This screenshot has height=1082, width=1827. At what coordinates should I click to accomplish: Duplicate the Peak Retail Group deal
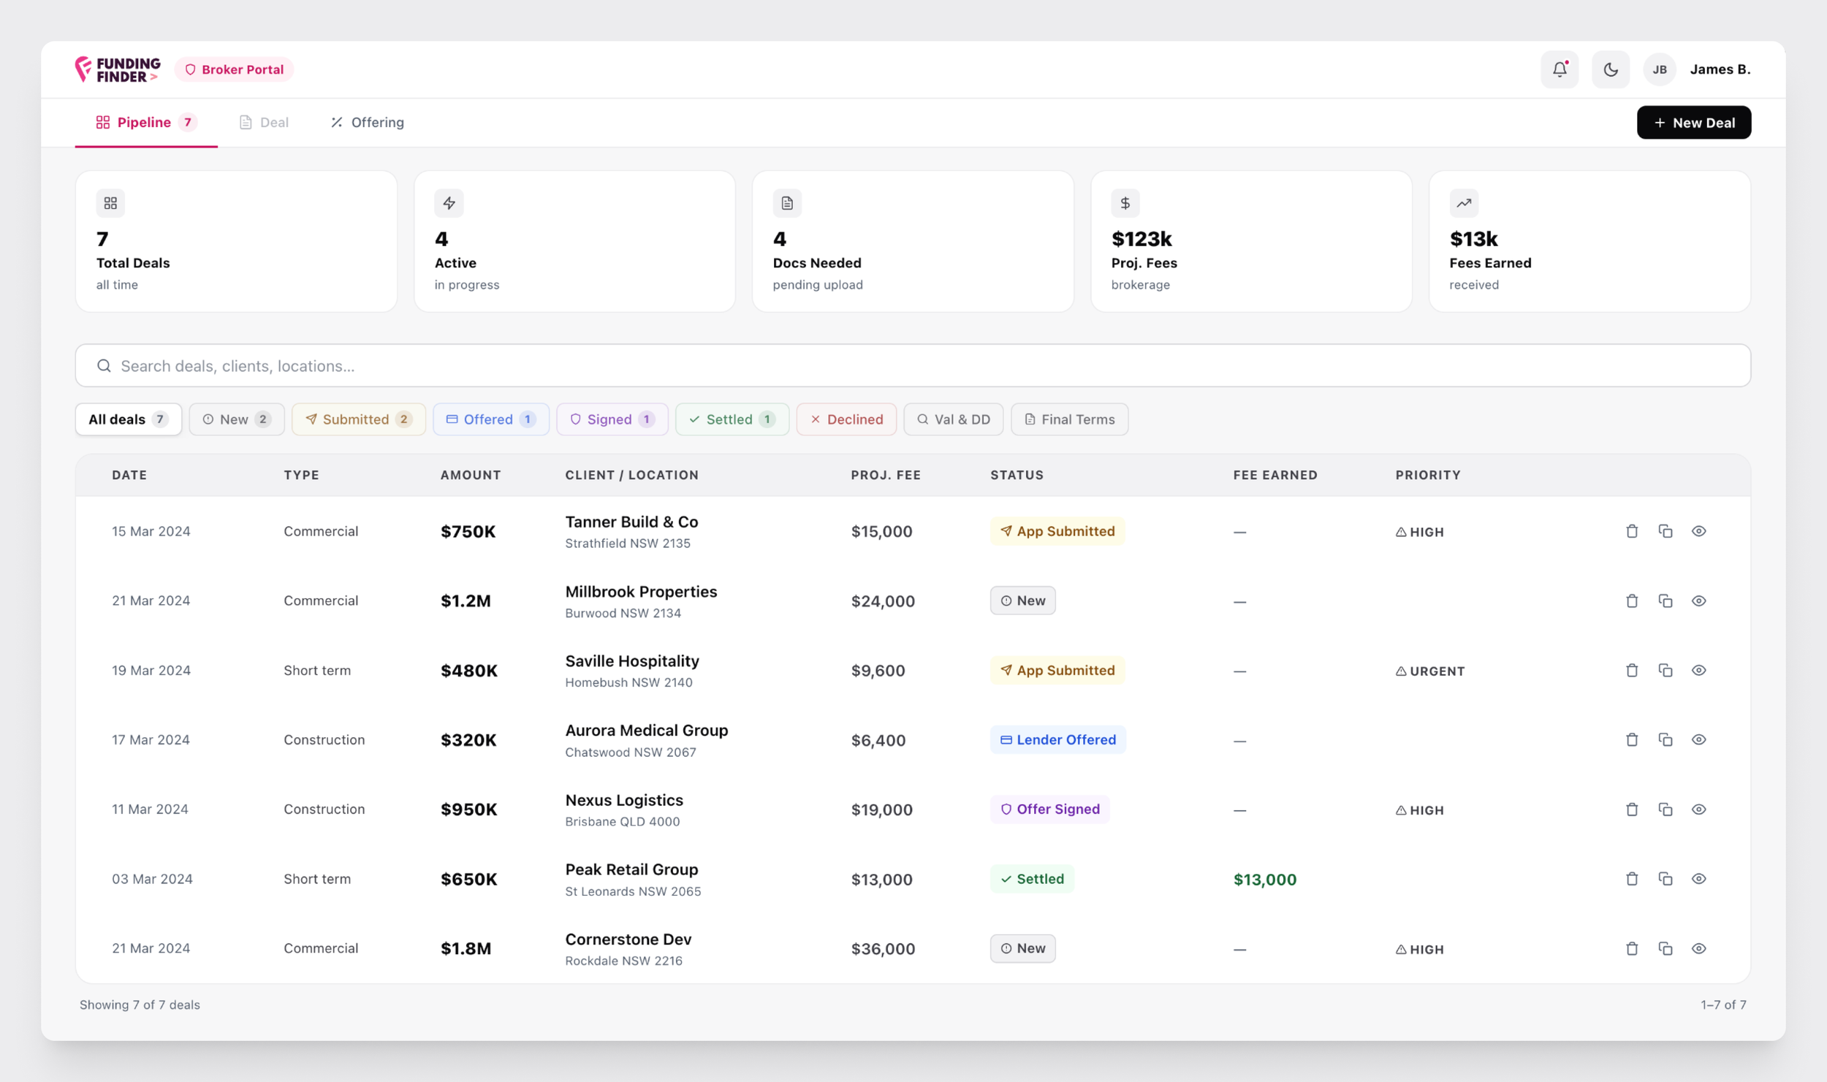coord(1665,878)
